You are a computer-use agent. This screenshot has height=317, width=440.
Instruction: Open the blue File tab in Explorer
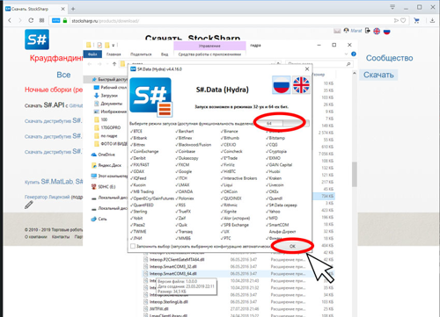click(x=92, y=54)
